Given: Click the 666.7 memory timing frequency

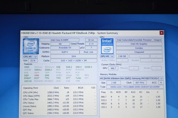Looking at the screenshot, I should (104, 97).
